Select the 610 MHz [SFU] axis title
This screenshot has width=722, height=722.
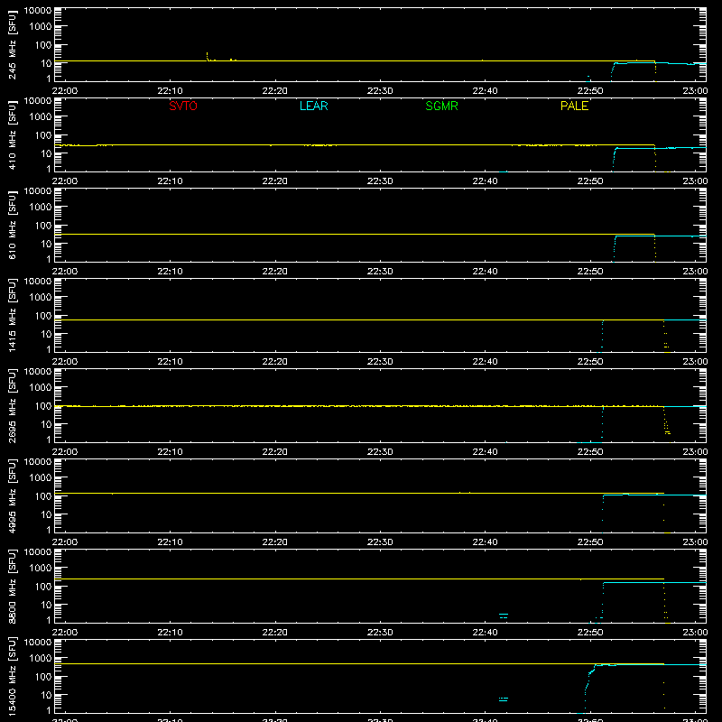13,225
